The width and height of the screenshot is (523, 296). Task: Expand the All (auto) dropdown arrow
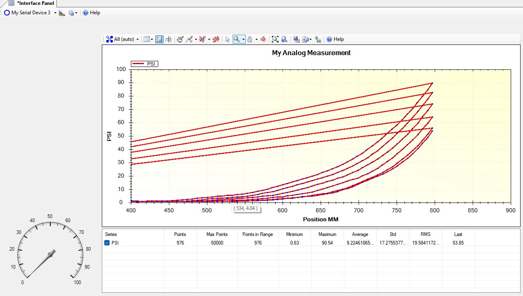pos(138,39)
